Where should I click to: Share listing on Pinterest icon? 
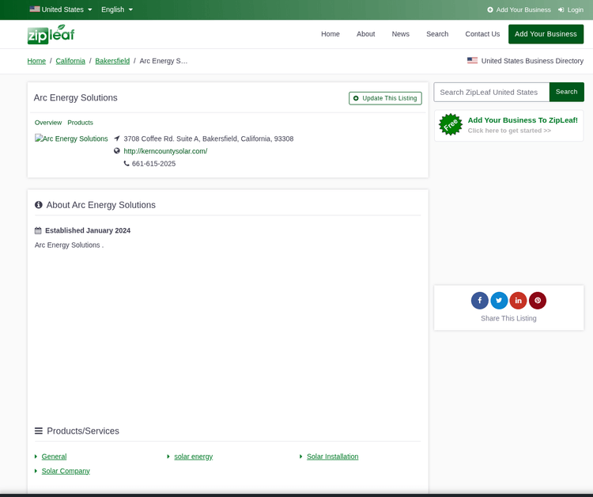[x=538, y=301]
